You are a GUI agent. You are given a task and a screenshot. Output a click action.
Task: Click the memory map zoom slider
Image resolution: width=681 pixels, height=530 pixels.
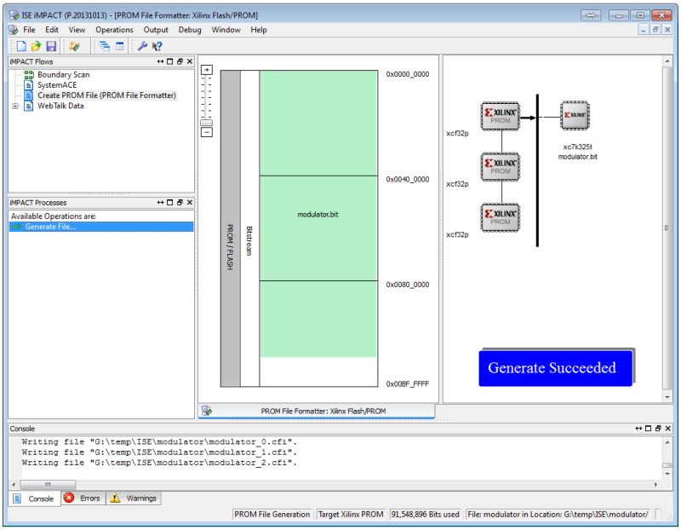click(206, 122)
